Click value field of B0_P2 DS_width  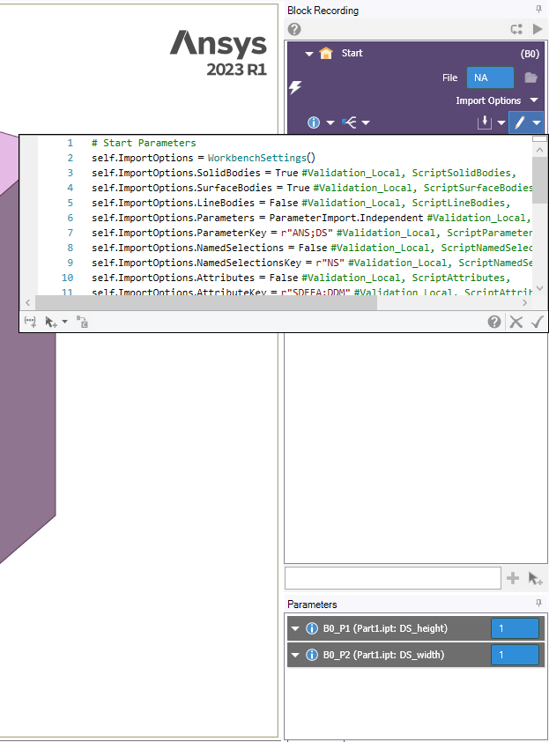pyautogui.click(x=515, y=655)
